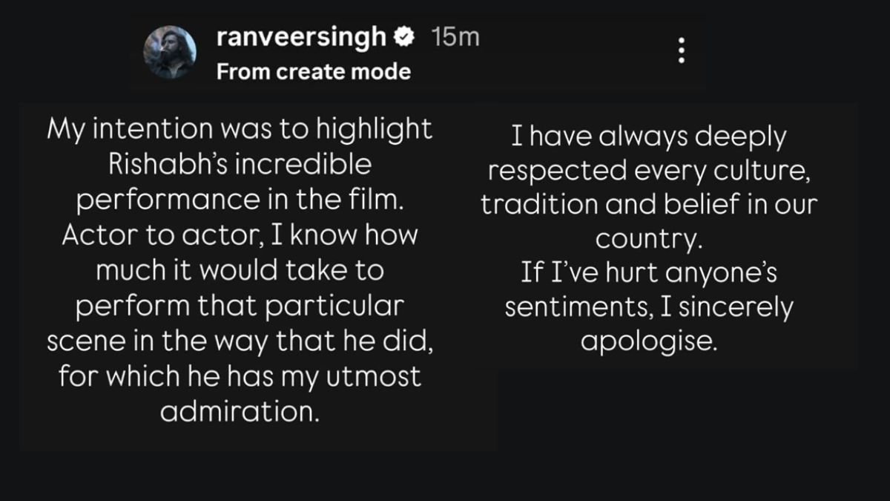Open the ranveersingh username link

coord(302,38)
